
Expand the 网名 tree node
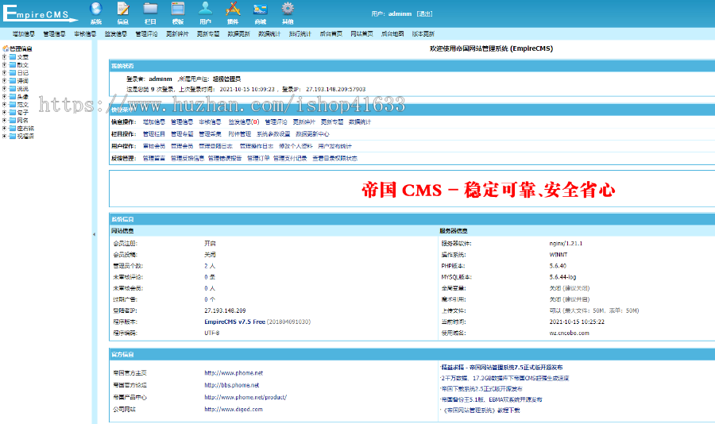click(x=5, y=121)
